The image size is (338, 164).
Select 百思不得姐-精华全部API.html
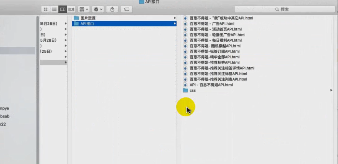(x=215, y=57)
